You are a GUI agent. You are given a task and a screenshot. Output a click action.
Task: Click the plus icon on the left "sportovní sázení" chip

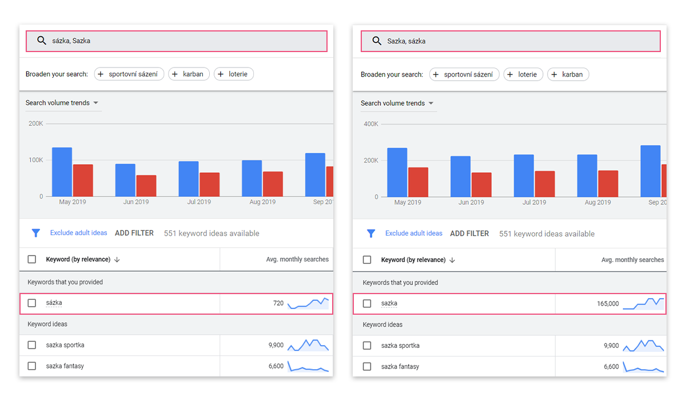click(101, 74)
